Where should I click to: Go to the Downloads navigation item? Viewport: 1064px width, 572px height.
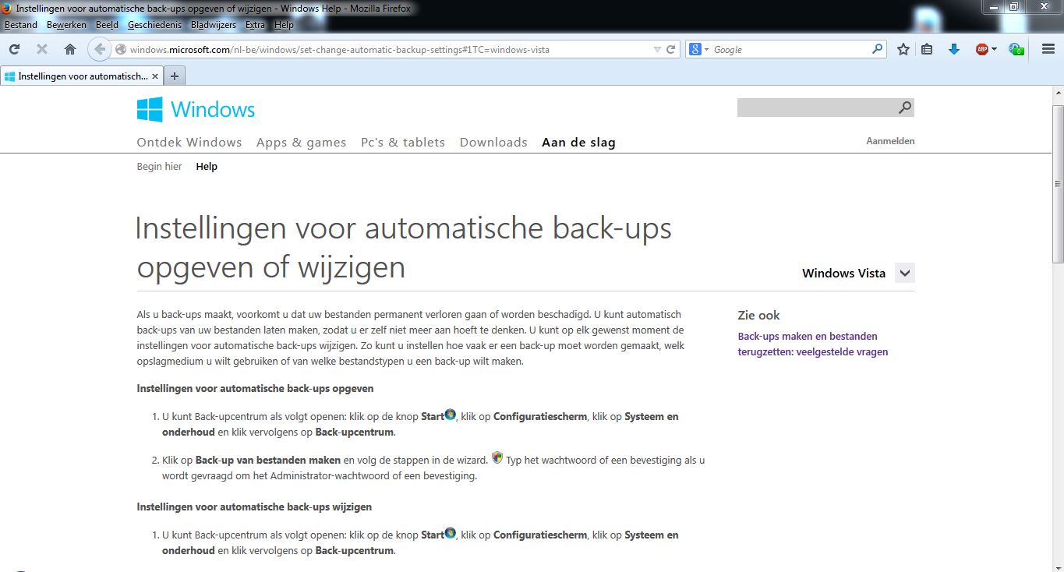[493, 142]
